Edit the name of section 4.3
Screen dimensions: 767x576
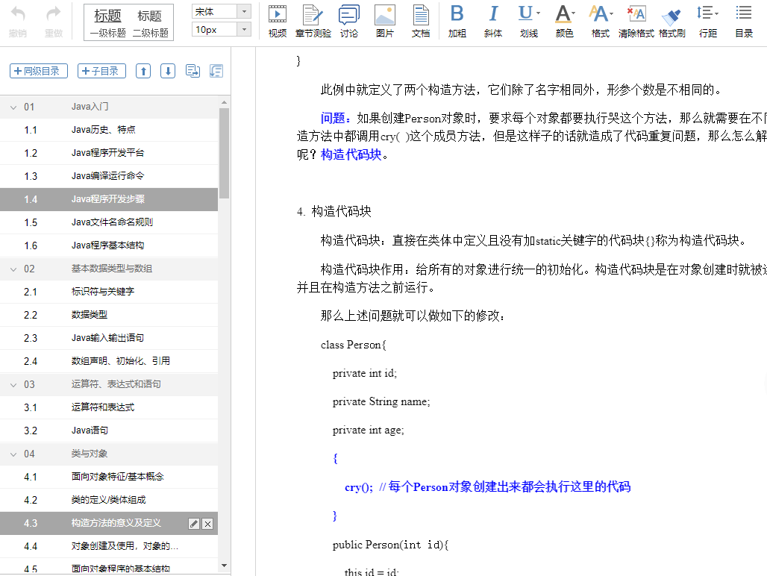pos(194,524)
